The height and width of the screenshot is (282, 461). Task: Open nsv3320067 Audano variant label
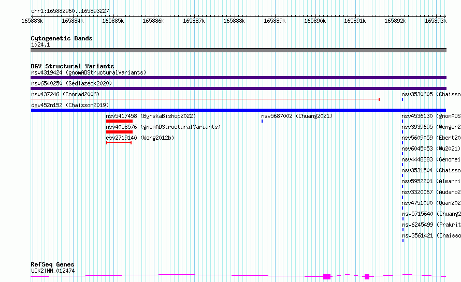coord(431,192)
